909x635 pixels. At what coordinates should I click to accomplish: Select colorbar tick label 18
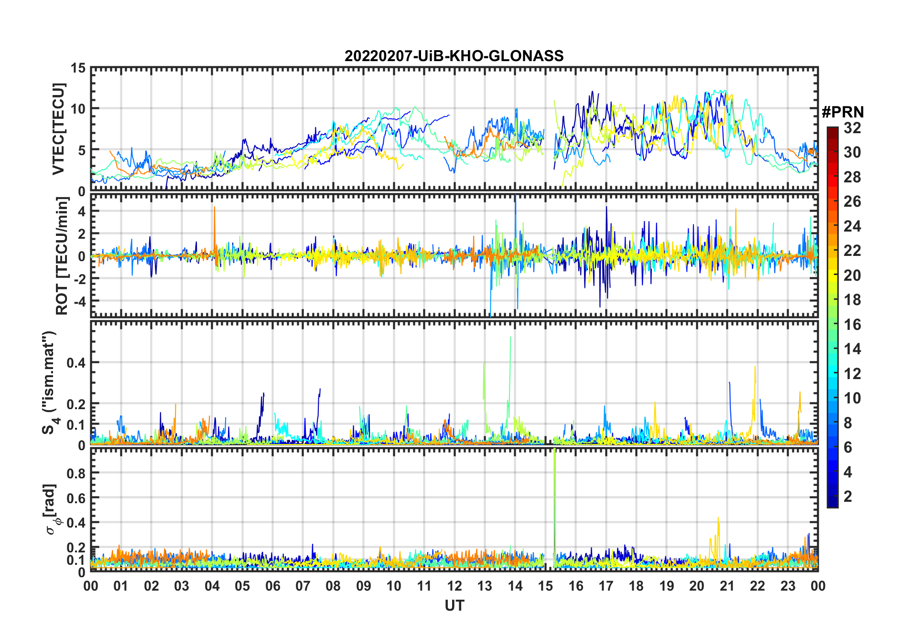[x=853, y=300]
